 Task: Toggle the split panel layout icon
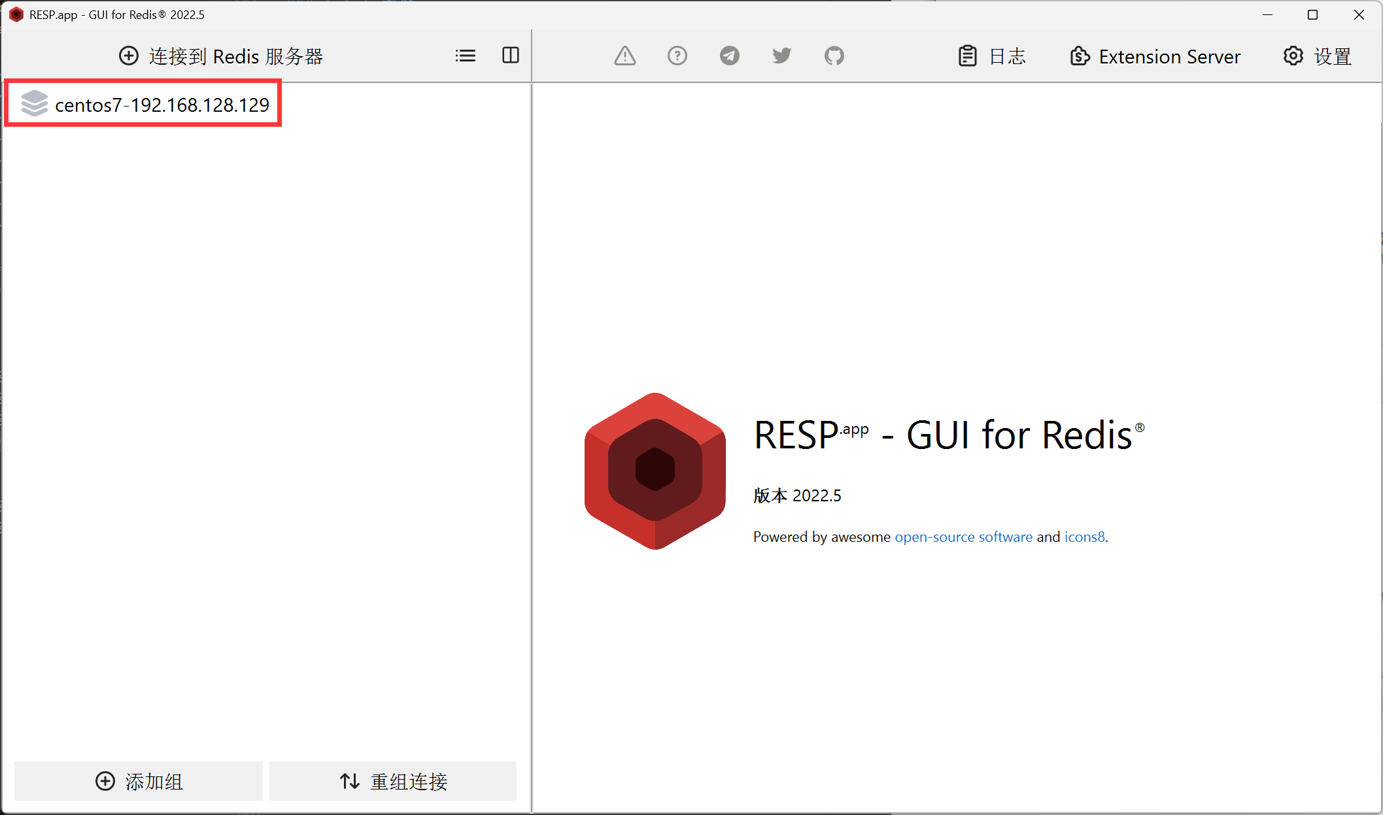click(511, 56)
